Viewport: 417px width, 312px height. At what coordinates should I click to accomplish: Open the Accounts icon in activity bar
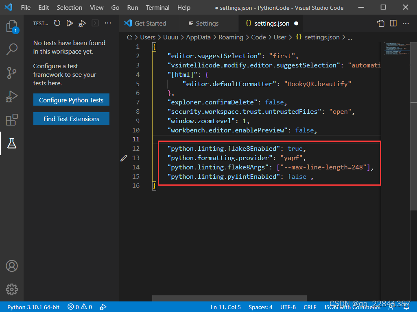[12, 266]
